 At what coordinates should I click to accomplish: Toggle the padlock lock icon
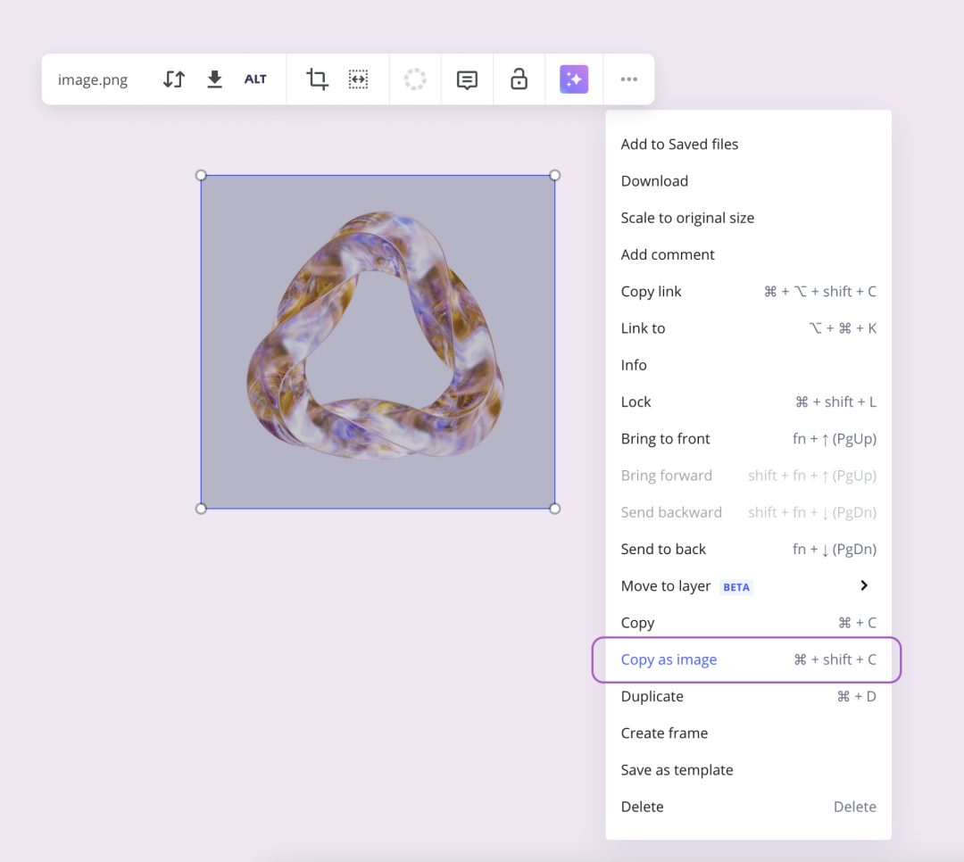[x=519, y=79]
